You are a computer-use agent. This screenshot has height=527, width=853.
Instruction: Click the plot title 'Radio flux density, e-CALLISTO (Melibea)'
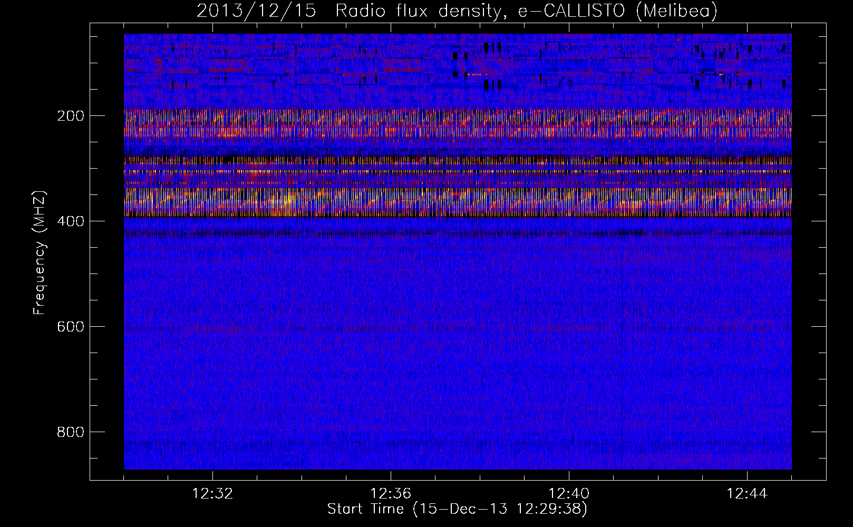(526, 11)
